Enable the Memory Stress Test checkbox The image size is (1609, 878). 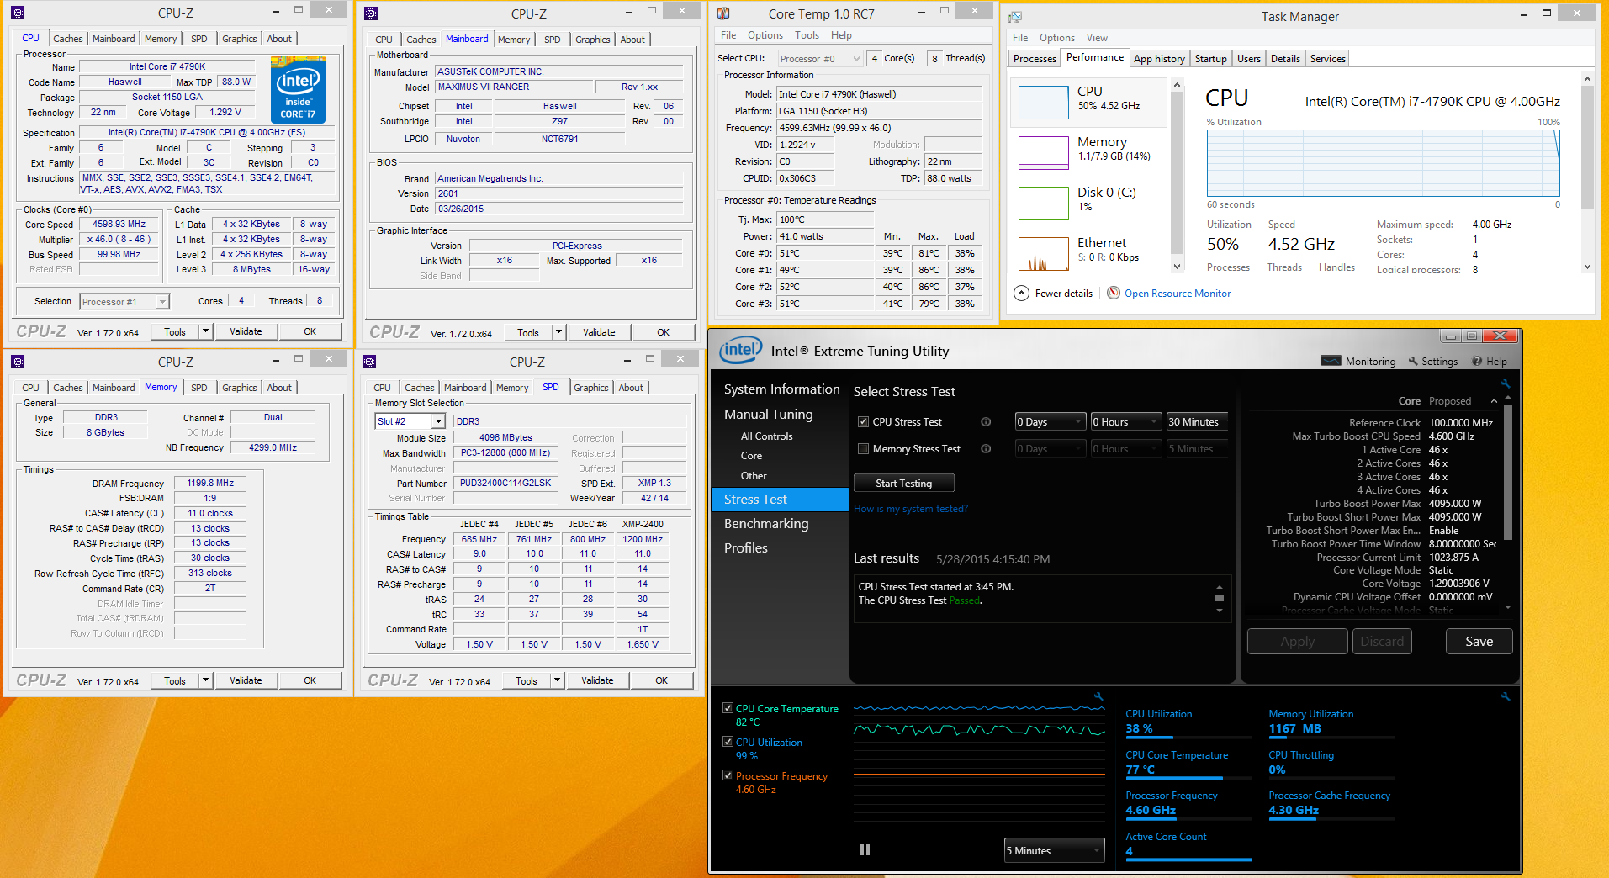point(863,449)
